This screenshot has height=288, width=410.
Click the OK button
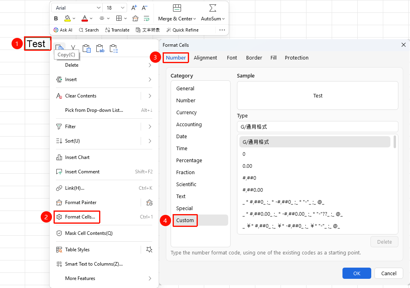[x=357, y=273]
